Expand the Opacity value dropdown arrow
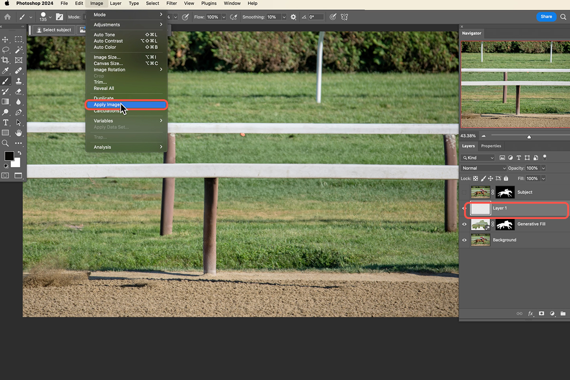Viewport: 570px width, 380px height. pyautogui.click(x=543, y=168)
